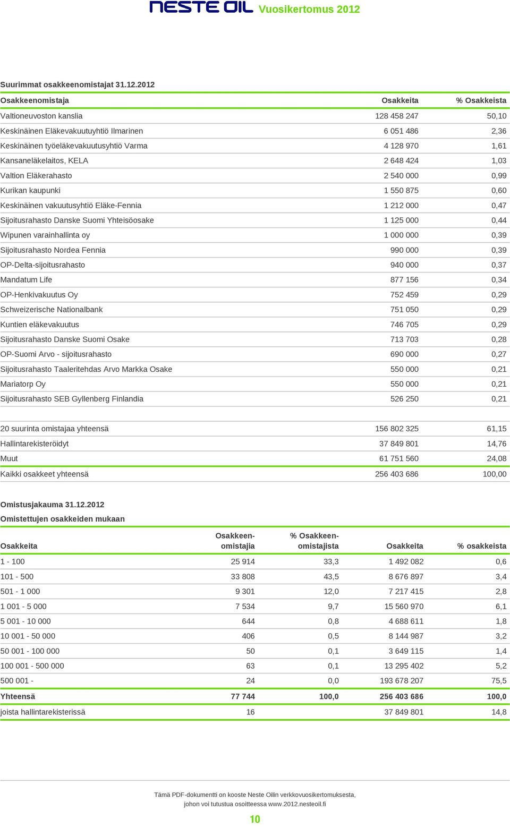Click the '5 001 - 10 000' range row

255,621
